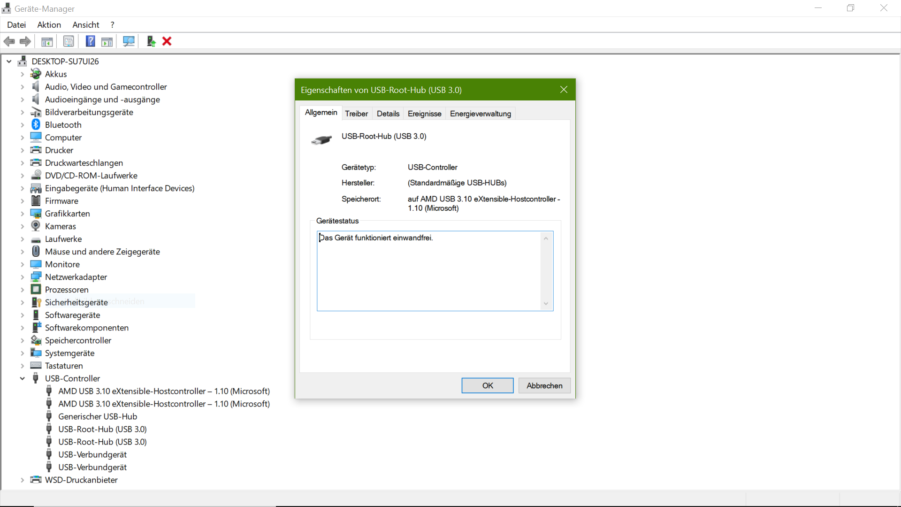Click the Gerätestatus scrollbar down arrow

[546, 304]
